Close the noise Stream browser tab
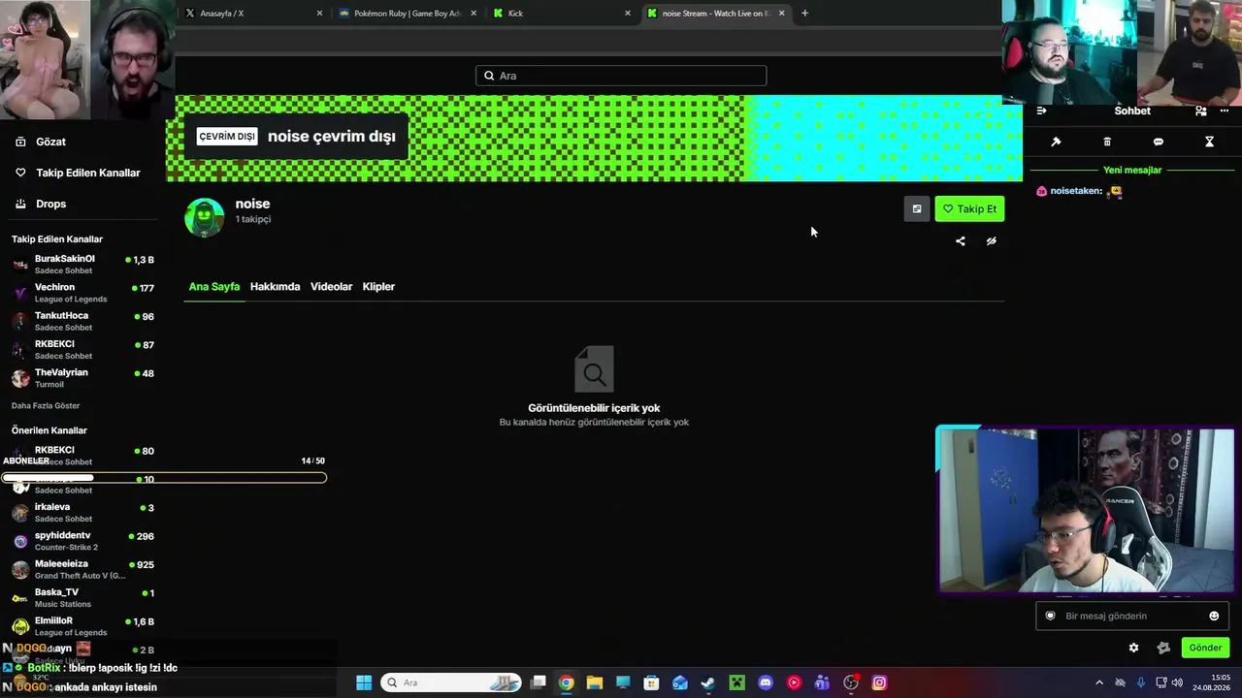Viewport: 1242px width, 698px height. click(x=781, y=14)
